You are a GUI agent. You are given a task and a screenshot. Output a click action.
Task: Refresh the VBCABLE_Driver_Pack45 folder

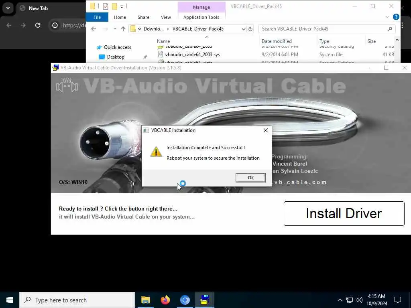click(250, 29)
